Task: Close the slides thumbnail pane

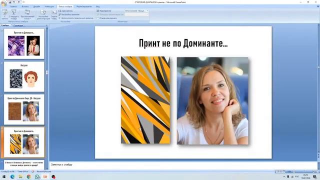Action: (x=46, y=25)
